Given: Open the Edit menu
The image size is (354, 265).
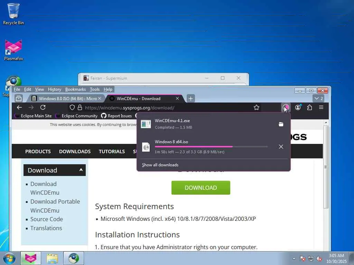Looking at the screenshot, I should [28, 89].
